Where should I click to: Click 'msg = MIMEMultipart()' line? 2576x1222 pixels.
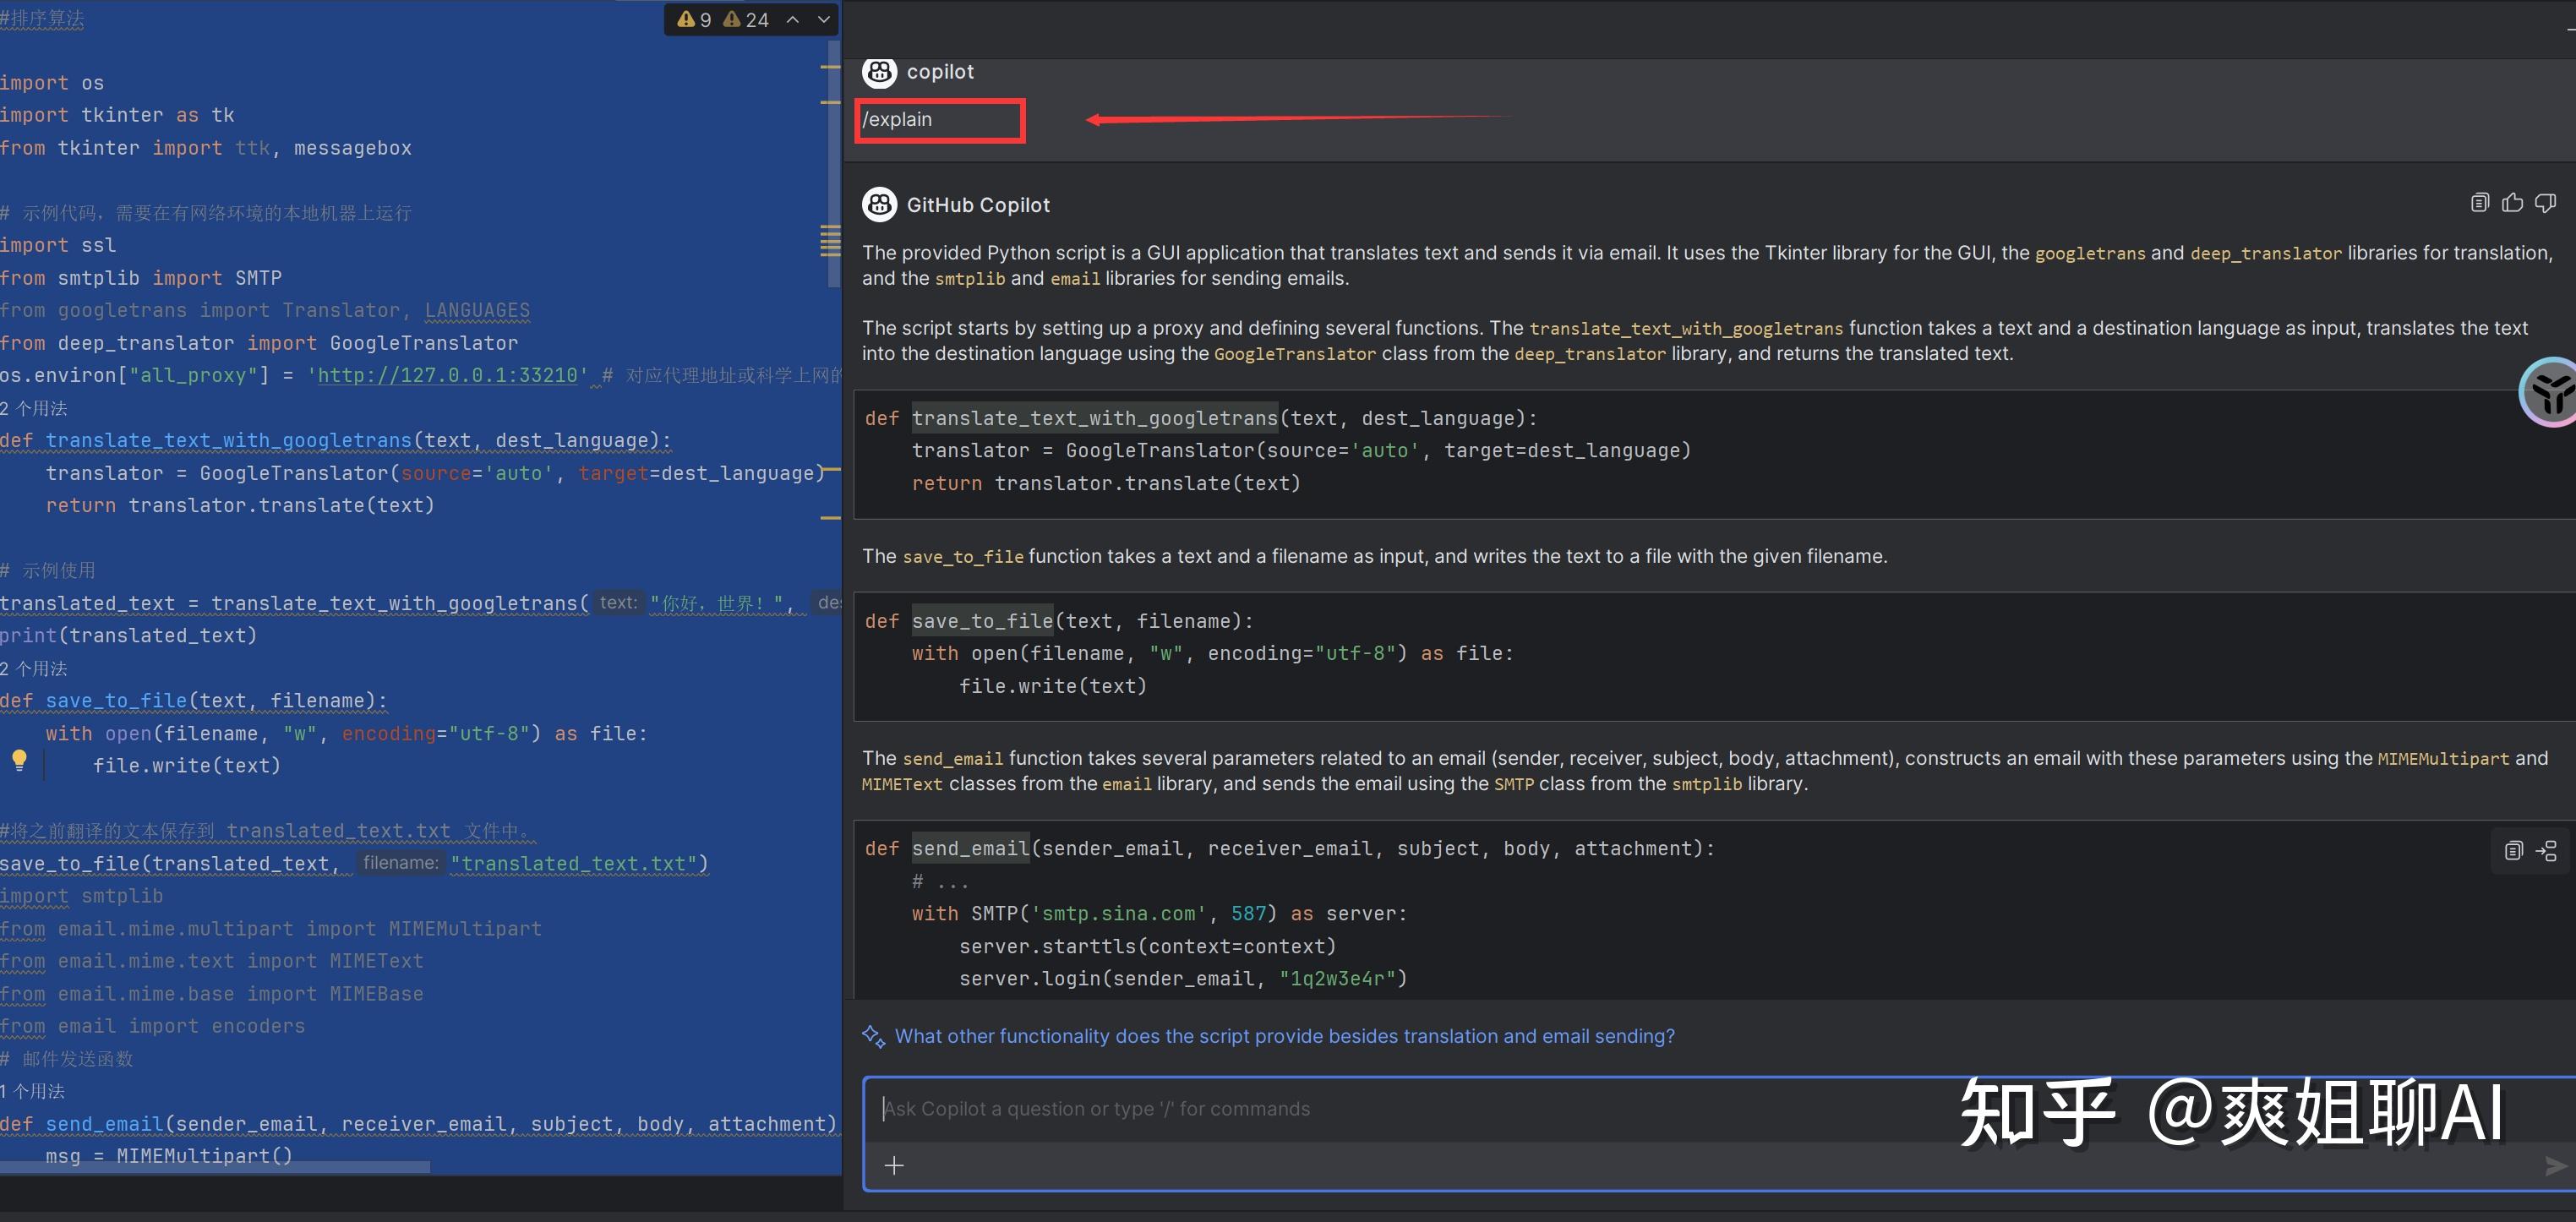tap(169, 1156)
